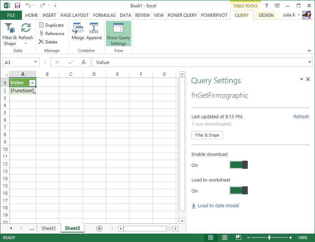Open Excel Help question mark
Screen dimensions: 315x242
pyautogui.click(x=266, y=5)
